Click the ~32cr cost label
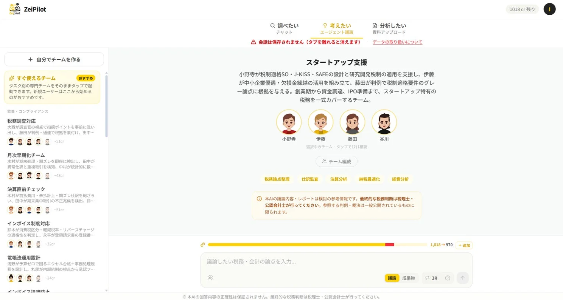Screen dimensions: 563x300 point(50,244)
